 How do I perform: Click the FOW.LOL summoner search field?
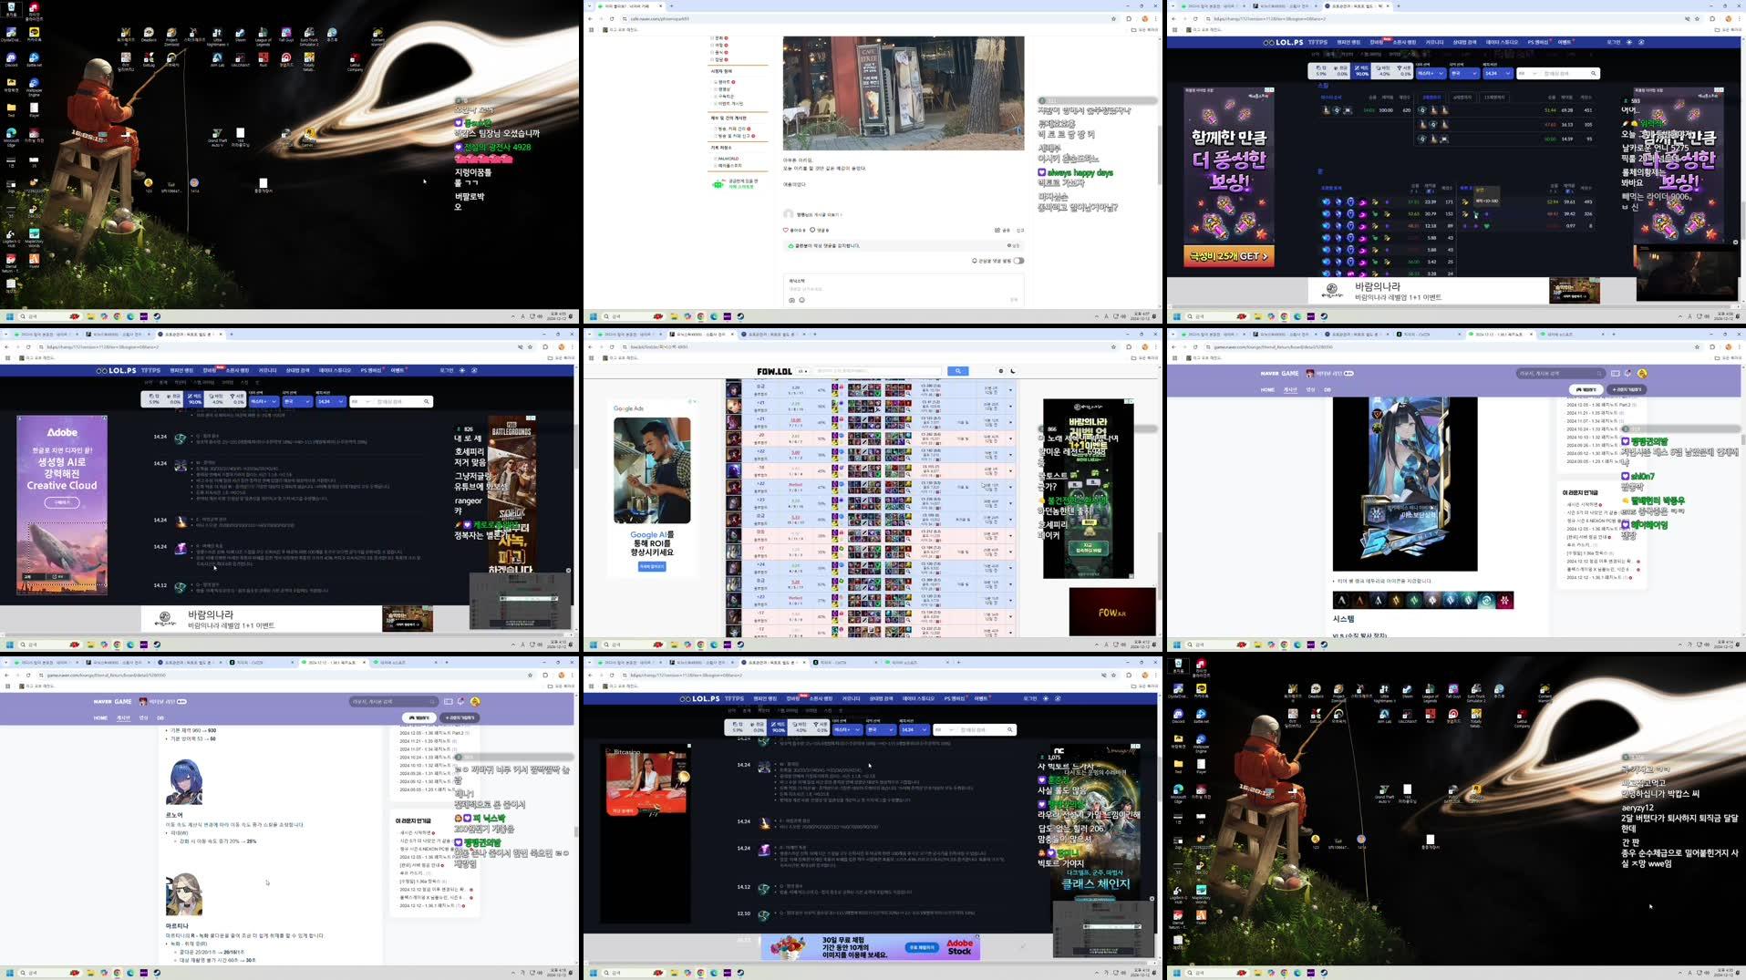point(879,371)
